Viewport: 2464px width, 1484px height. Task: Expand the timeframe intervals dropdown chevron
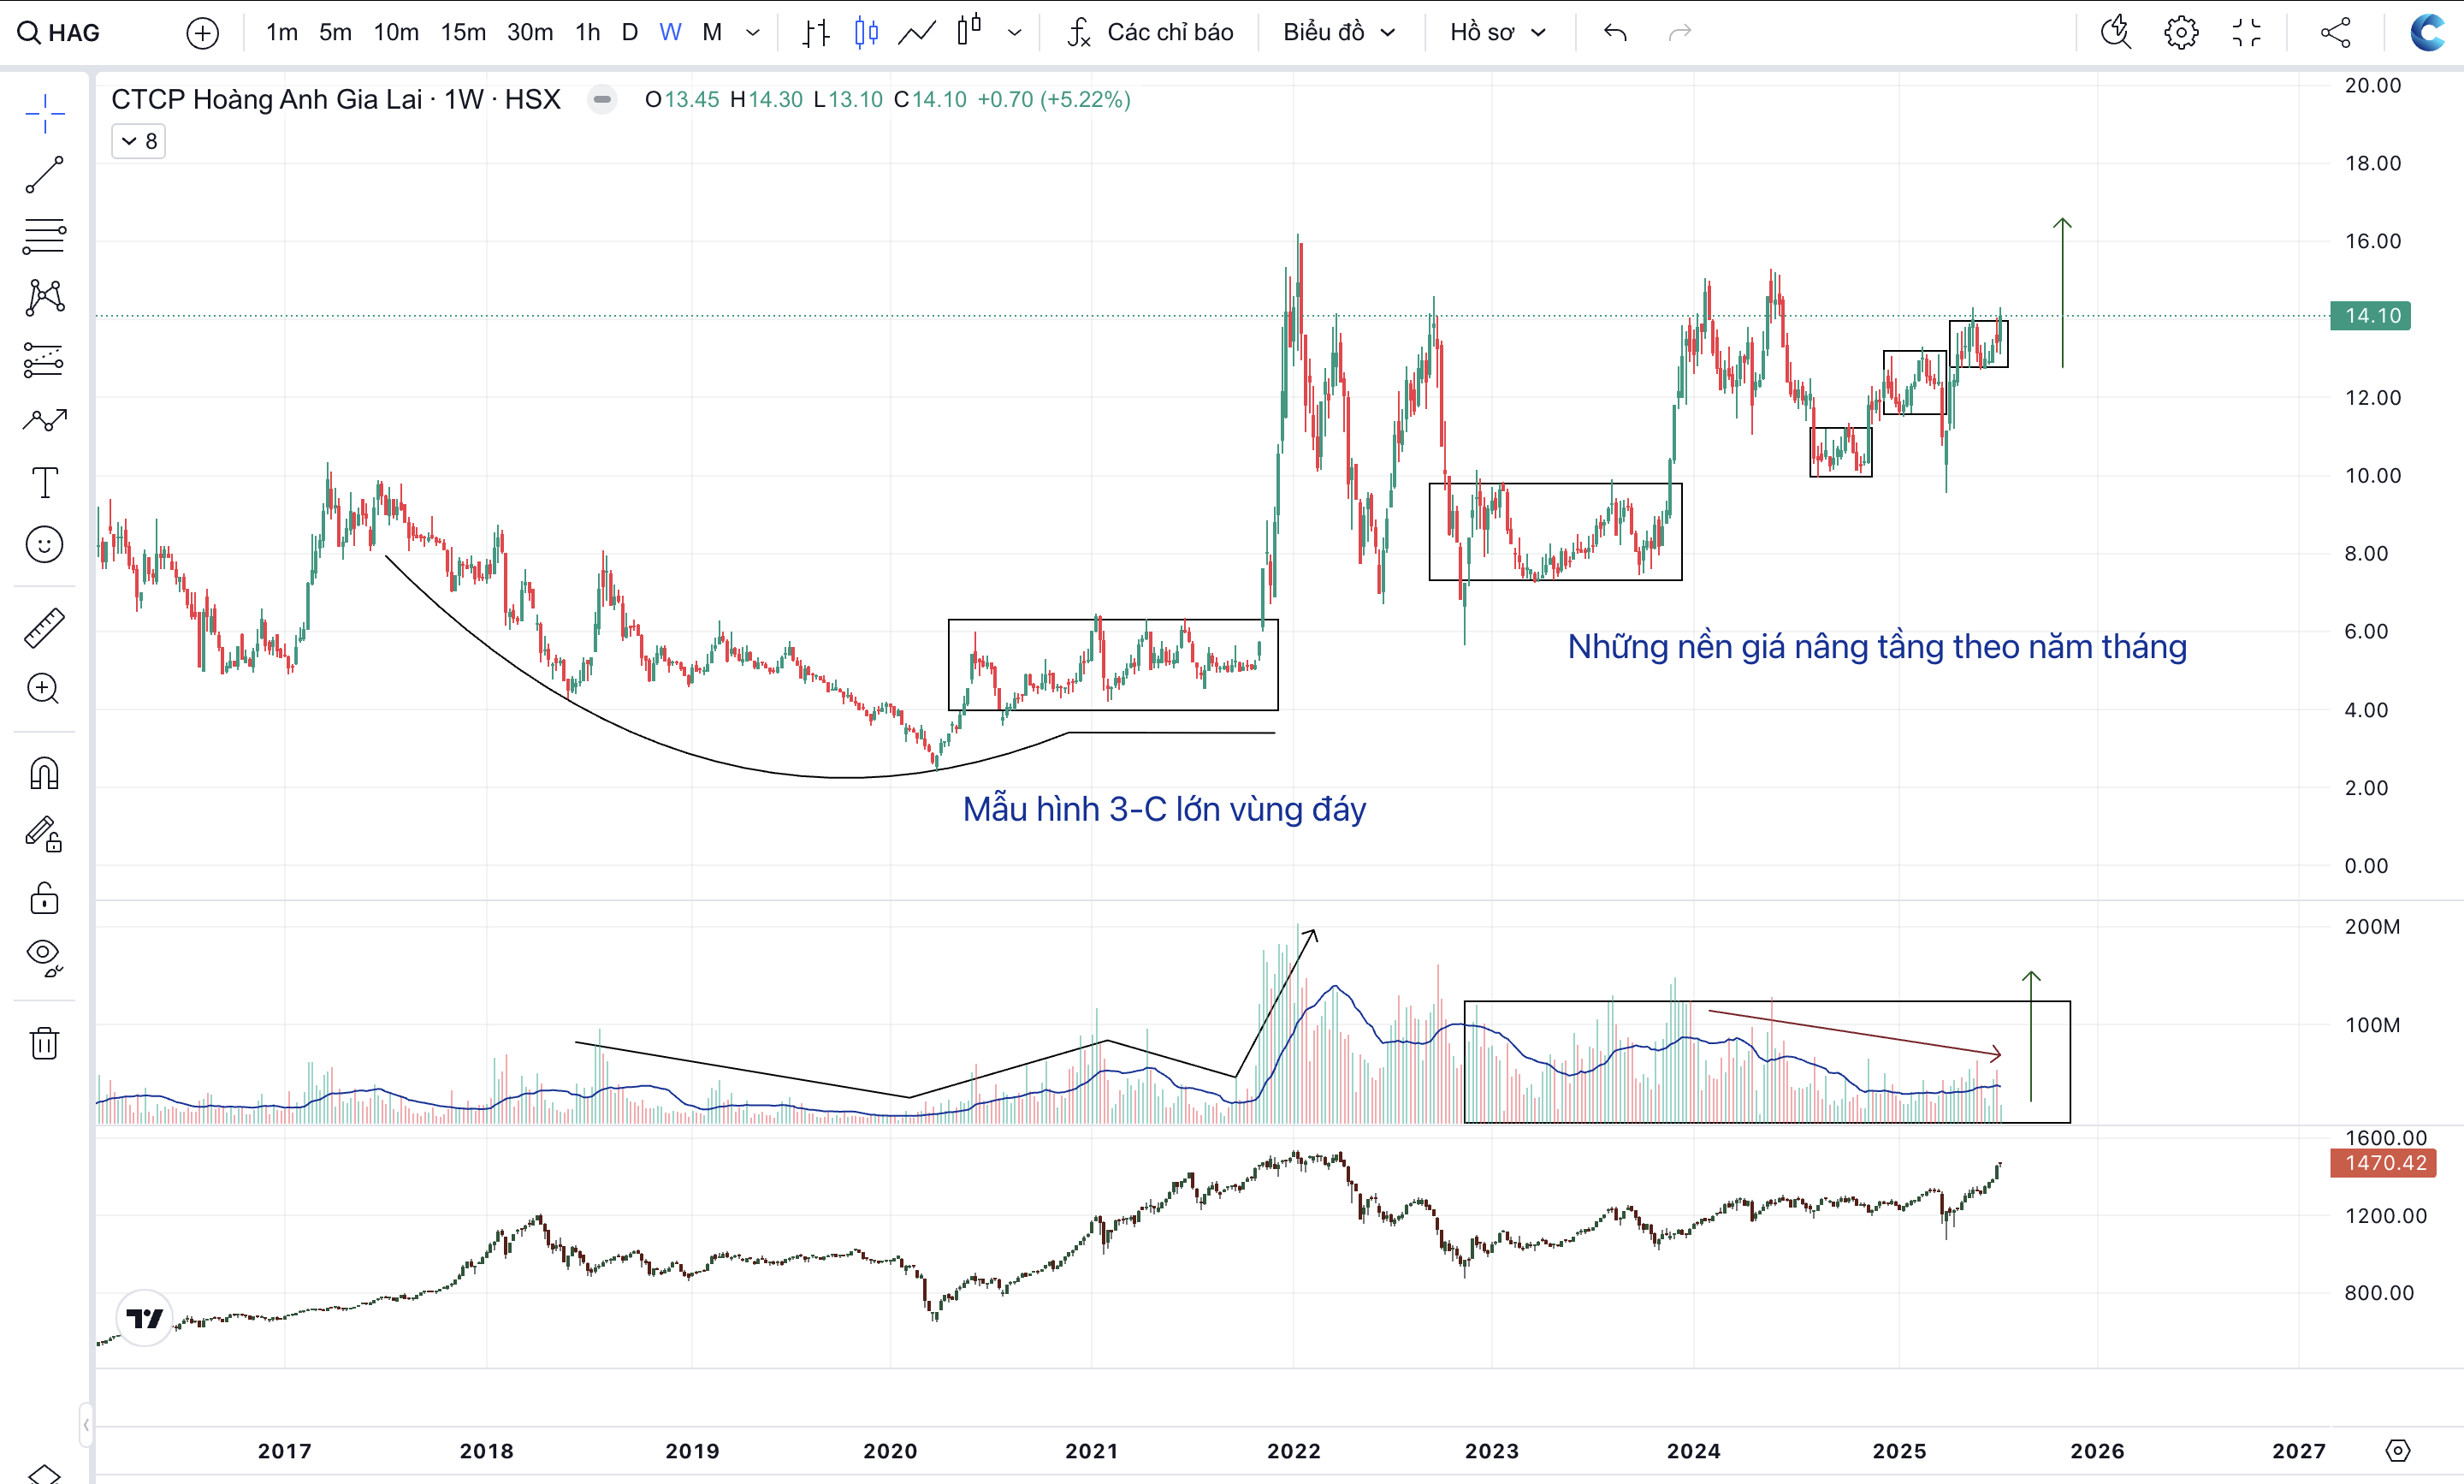click(753, 33)
